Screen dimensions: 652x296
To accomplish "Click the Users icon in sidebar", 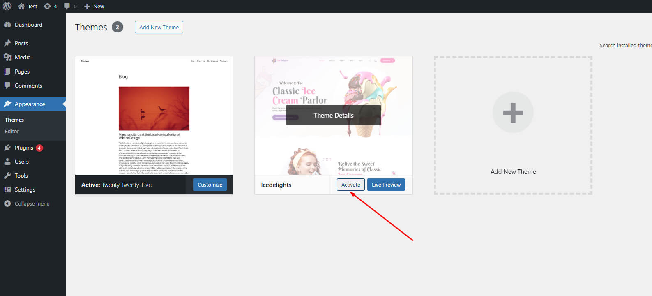I will (x=7, y=162).
